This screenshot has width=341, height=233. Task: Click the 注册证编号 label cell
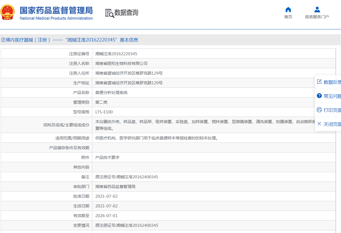[x=46, y=54]
